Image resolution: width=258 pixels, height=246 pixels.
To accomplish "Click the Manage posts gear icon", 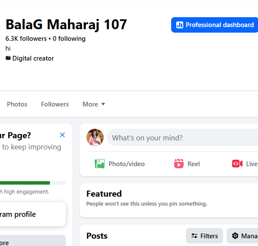I will coord(235,236).
